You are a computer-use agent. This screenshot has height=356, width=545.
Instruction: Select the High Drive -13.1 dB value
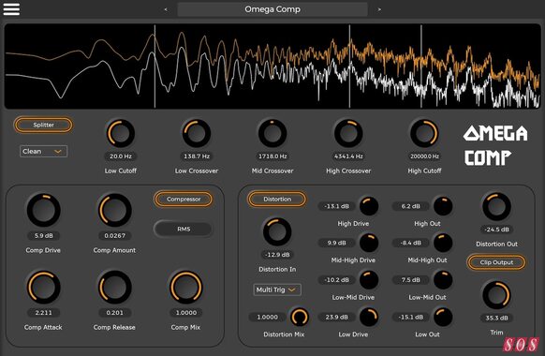tap(336, 206)
